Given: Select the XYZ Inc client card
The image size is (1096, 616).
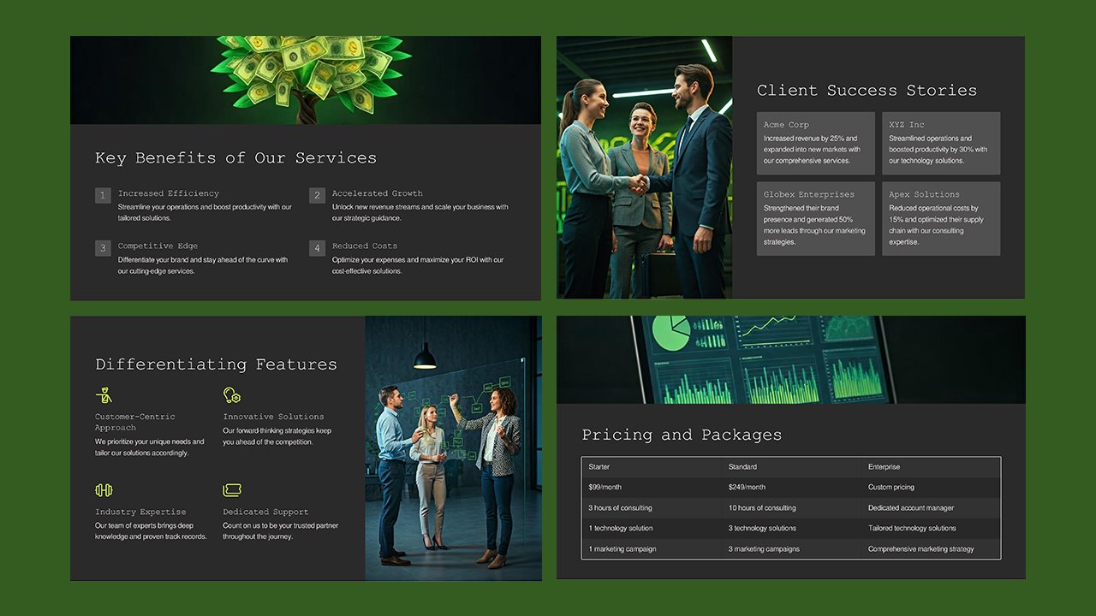Looking at the screenshot, I should click(940, 141).
